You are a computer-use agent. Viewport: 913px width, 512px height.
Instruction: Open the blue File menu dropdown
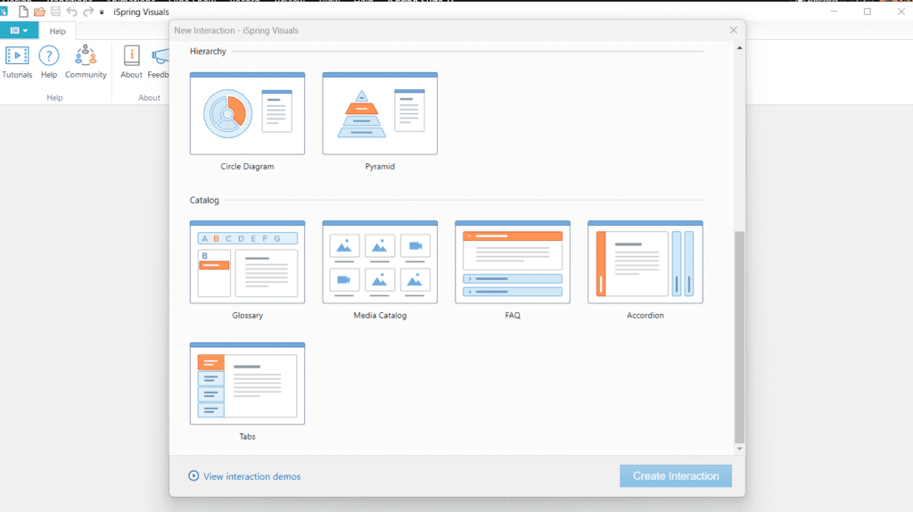click(20, 30)
